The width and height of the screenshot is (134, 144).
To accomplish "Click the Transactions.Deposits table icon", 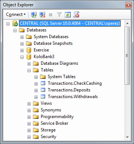I will click(x=43, y=90).
